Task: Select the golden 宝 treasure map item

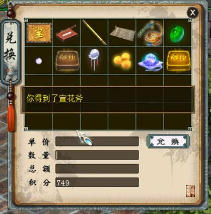Action: [39, 33]
